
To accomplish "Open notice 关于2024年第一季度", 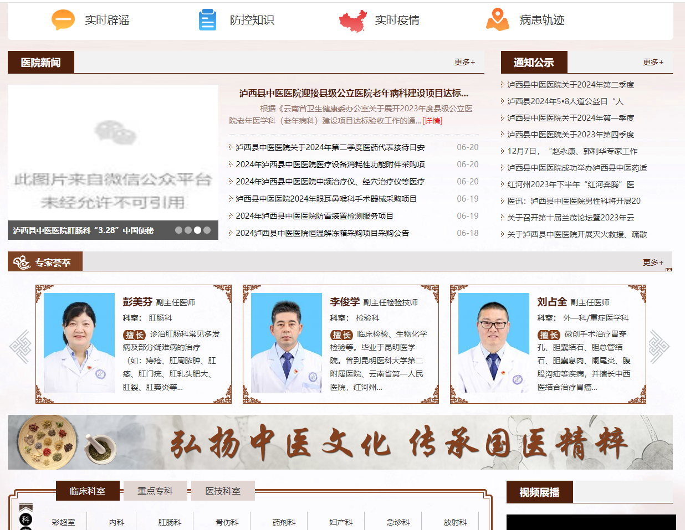I will (x=571, y=118).
